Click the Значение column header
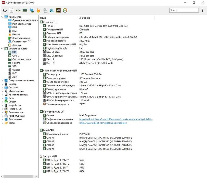The height and width of the screenshot is (178, 207). [84, 18]
